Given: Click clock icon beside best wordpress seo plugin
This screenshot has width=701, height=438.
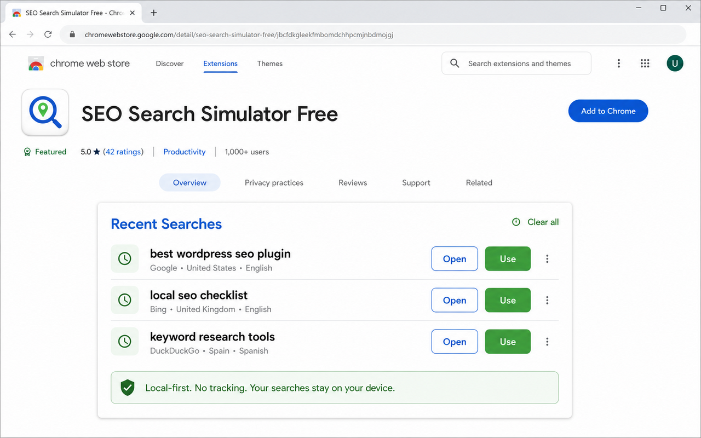Looking at the screenshot, I should point(125,258).
